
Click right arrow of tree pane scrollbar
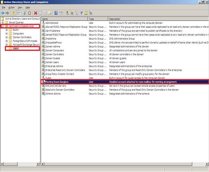click(38, 164)
